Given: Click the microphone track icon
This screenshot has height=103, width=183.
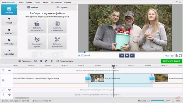Looking at the screenshot, I should click(x=3, y=95).
